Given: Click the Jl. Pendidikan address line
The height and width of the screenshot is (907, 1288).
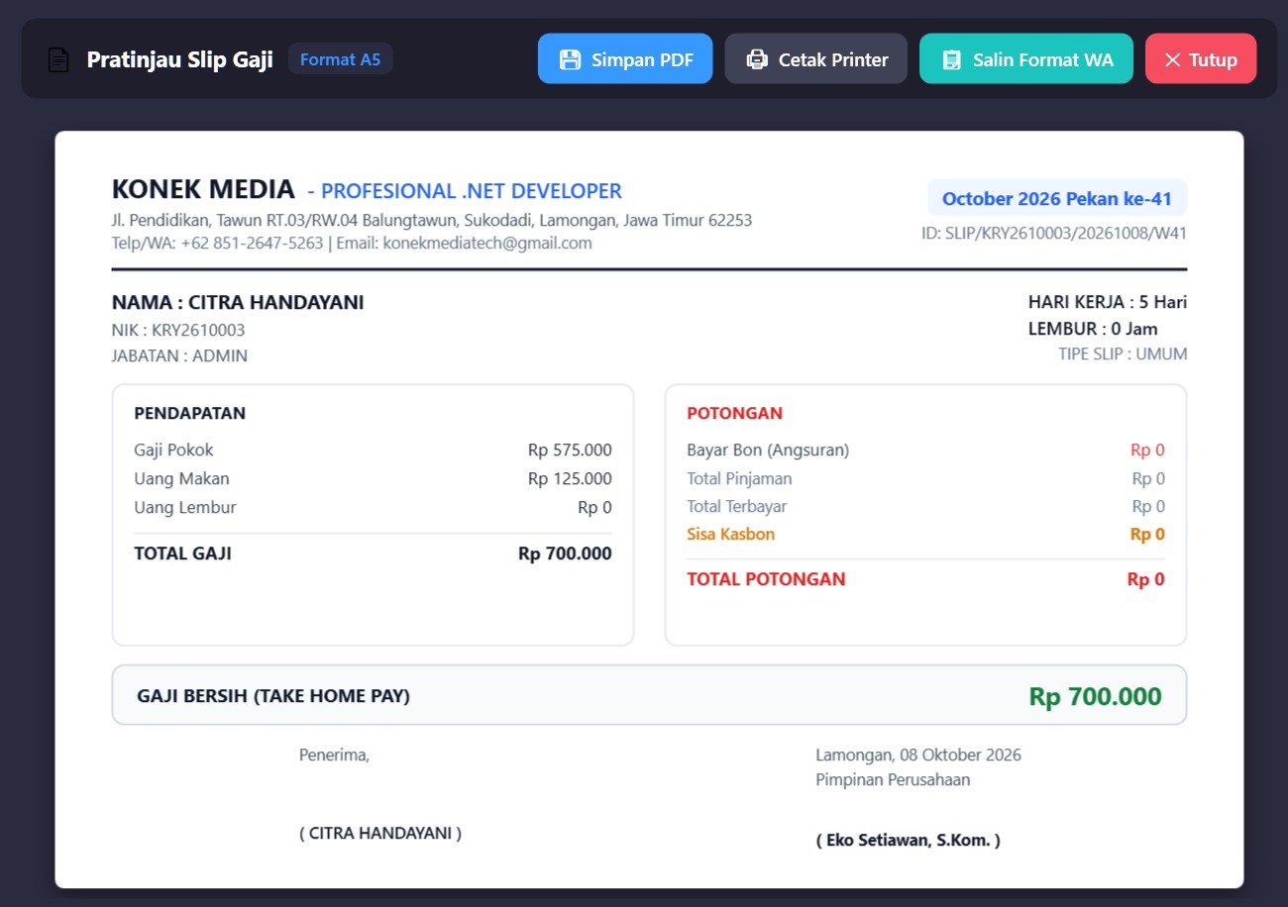Looking at the screenshot, I should (x=432, y=220).
